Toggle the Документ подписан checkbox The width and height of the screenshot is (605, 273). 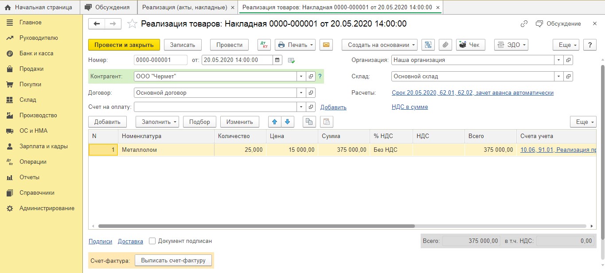pyautogui.click(x=152, y=241)
